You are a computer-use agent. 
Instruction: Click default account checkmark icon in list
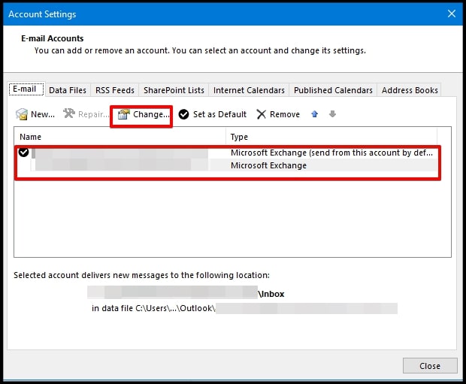pyautogui.click(x=23, y=153)
